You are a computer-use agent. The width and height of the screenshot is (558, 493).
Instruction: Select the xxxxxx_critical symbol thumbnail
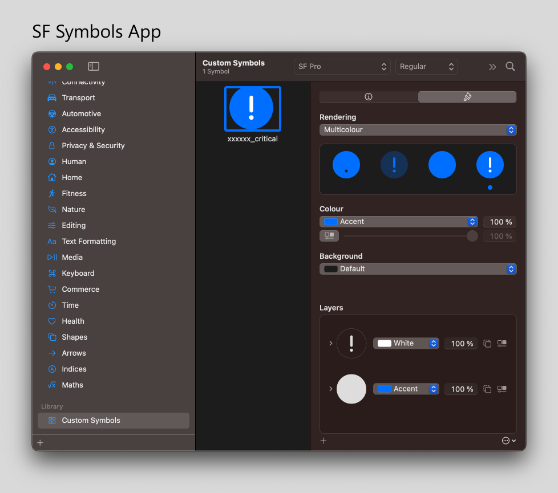click(x=252, y=109)
